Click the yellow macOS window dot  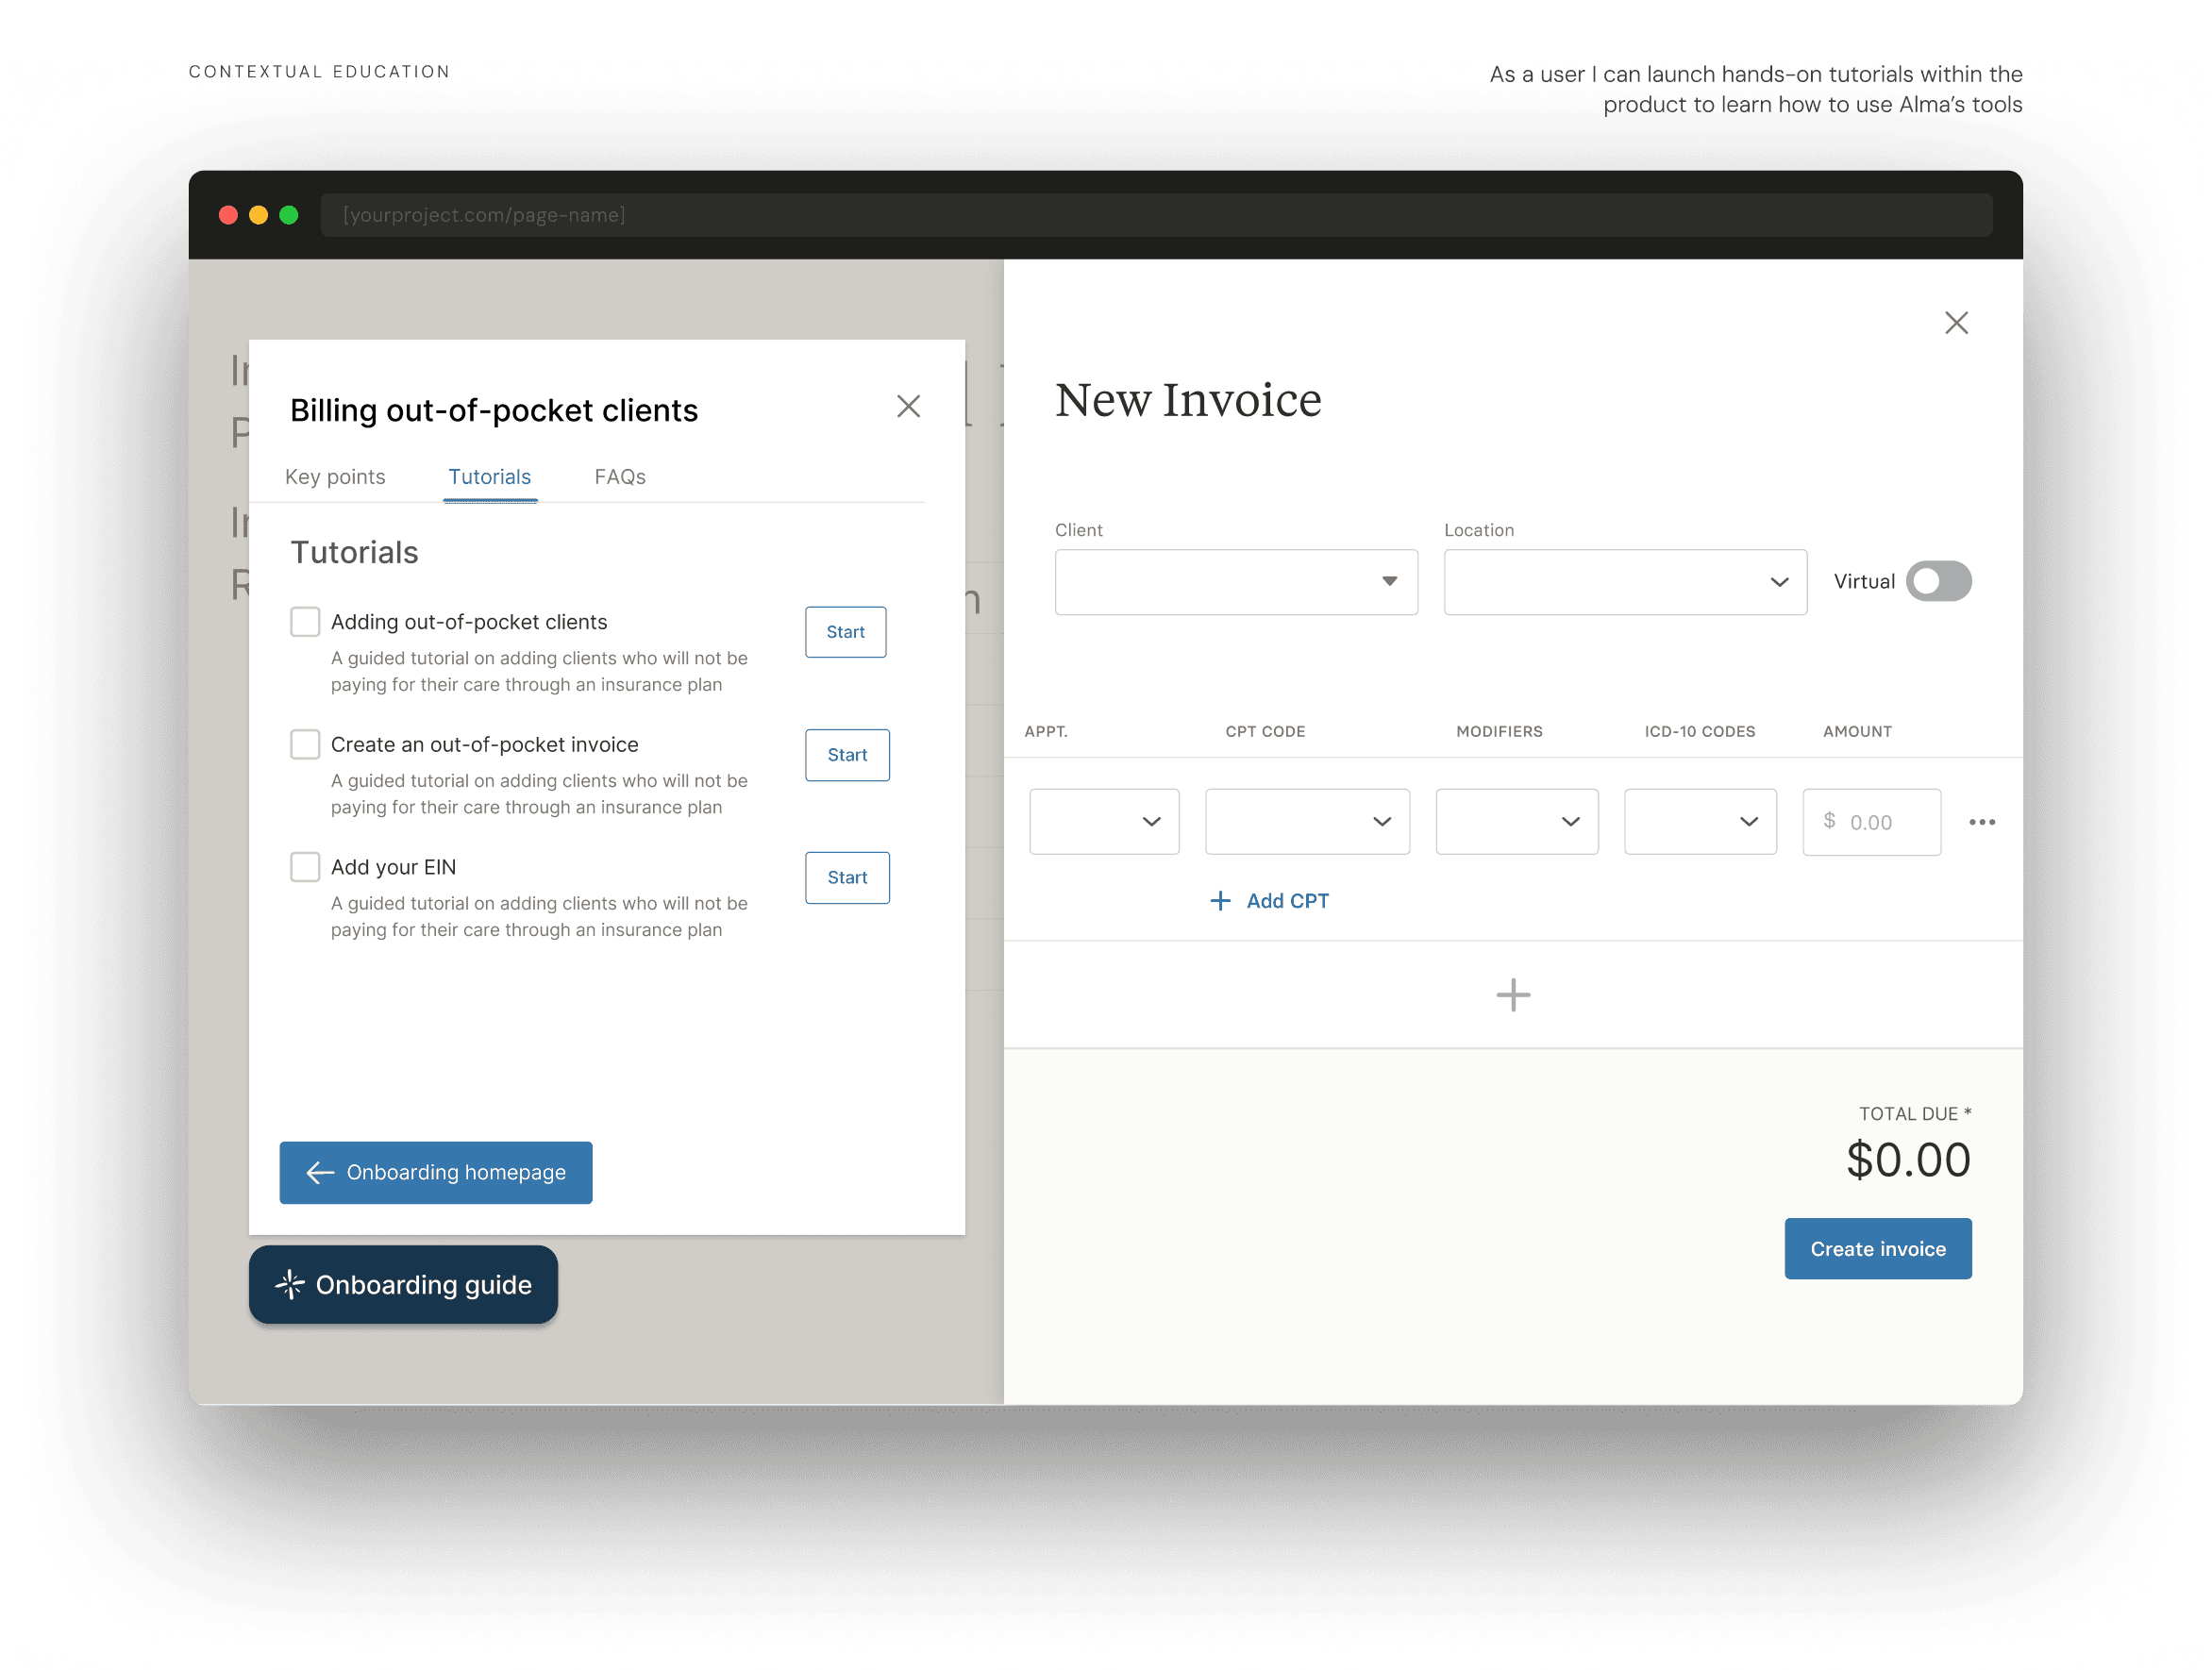pyautogui.click(x=258, y=215)
